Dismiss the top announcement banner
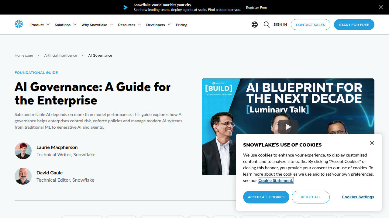The image size is (389, 218). pyautogui.click(x=381, y=7)
